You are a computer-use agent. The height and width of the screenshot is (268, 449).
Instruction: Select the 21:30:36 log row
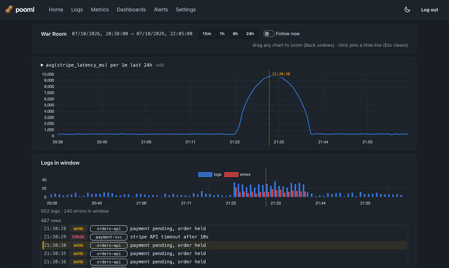224,262
